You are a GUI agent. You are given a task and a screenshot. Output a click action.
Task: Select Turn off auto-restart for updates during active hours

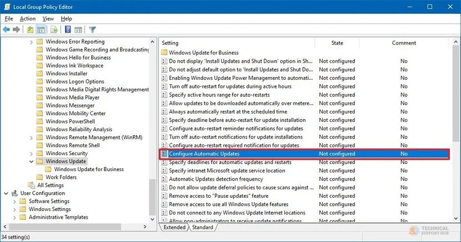tap(230, 86)
